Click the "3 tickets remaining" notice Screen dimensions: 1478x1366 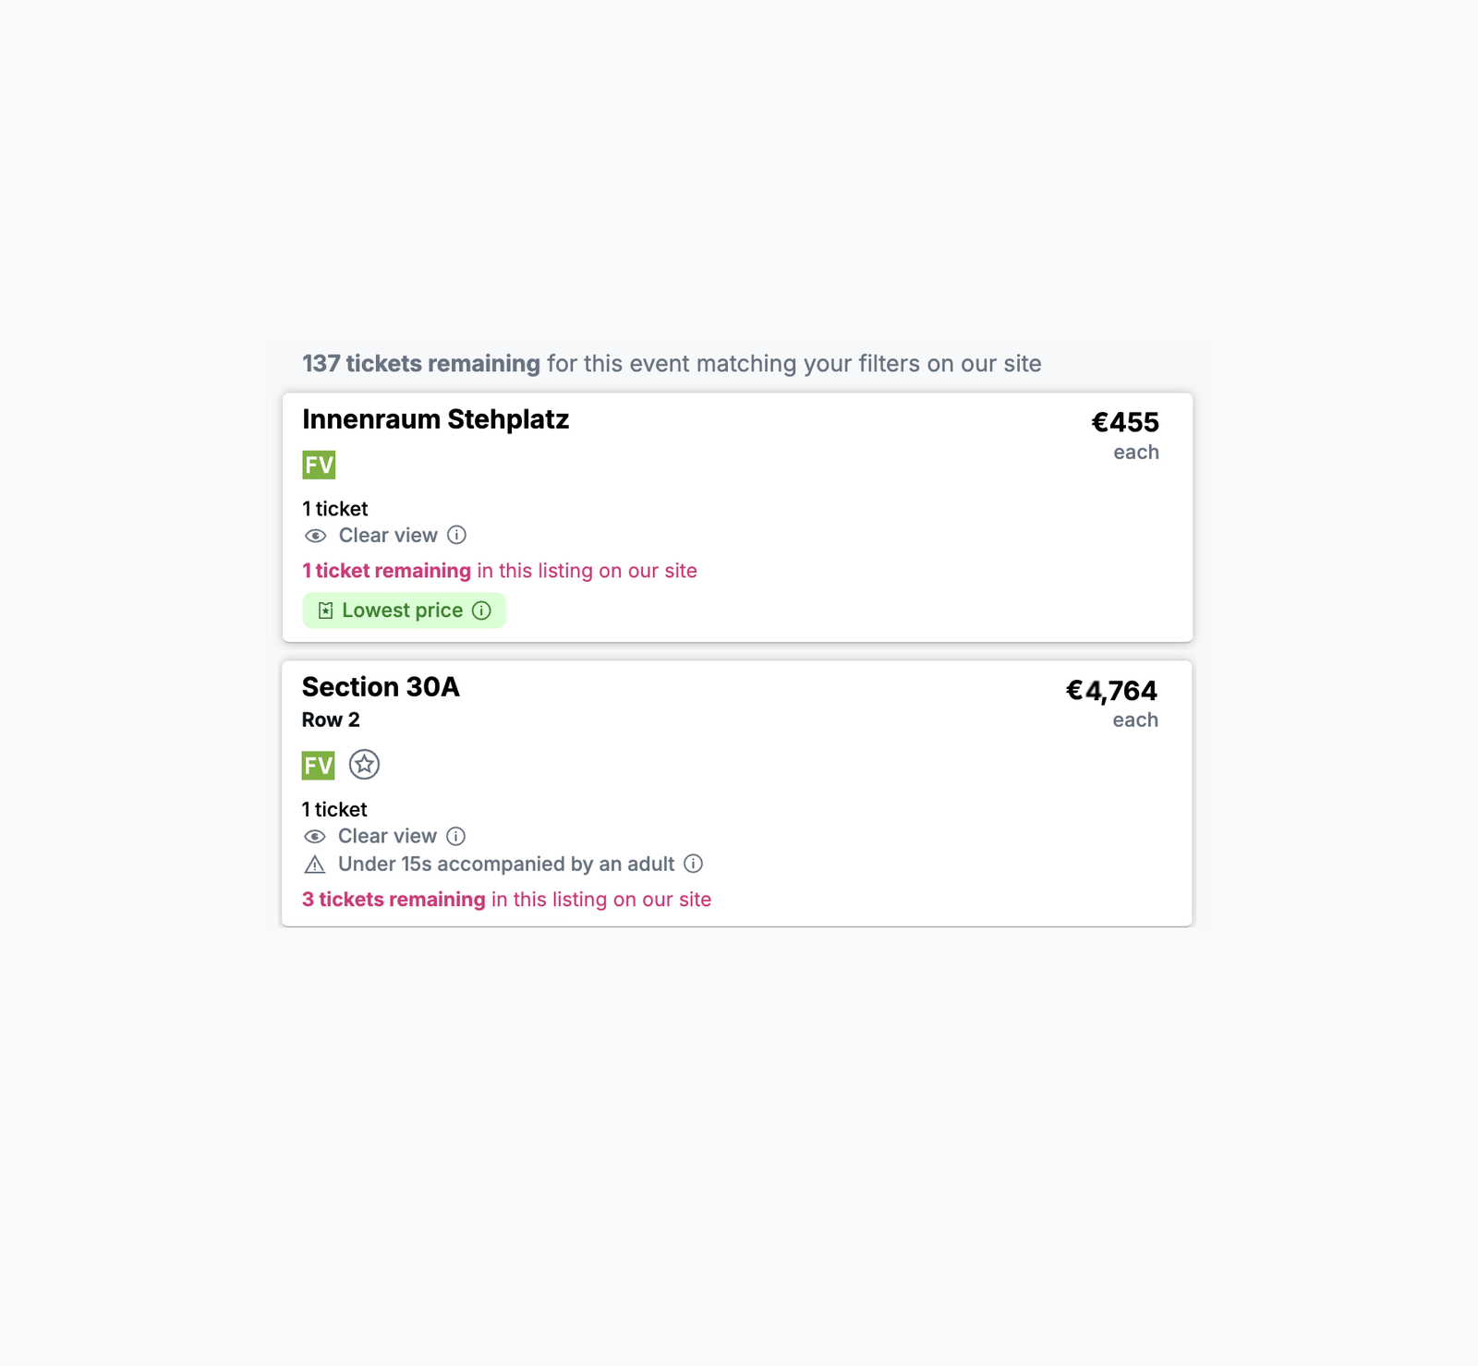[x=394, y=900]
